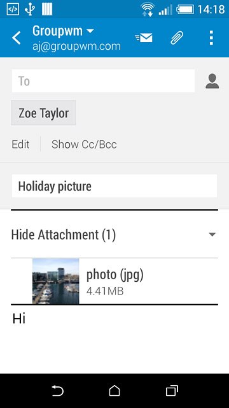
Task: Focus the To recipient field
Action: pos(103,81)
